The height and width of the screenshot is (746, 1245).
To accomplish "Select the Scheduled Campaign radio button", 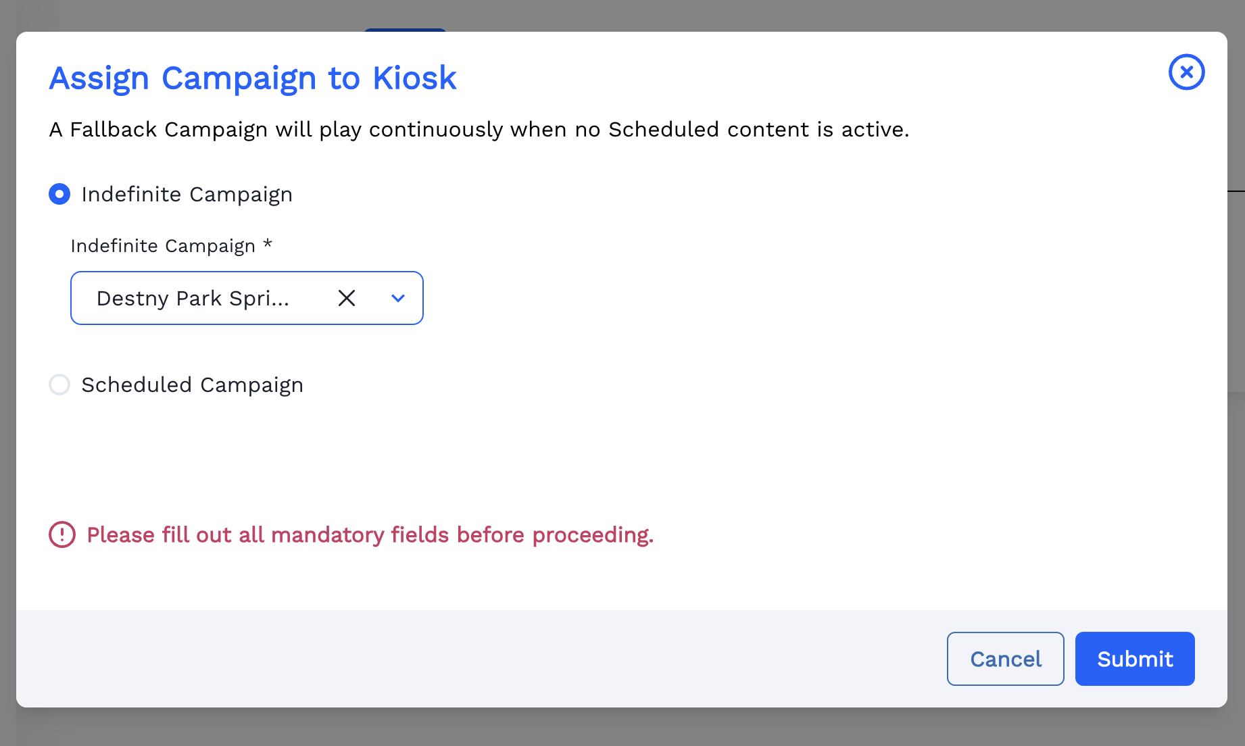I will pyautogui.click(x=59, y=385).
